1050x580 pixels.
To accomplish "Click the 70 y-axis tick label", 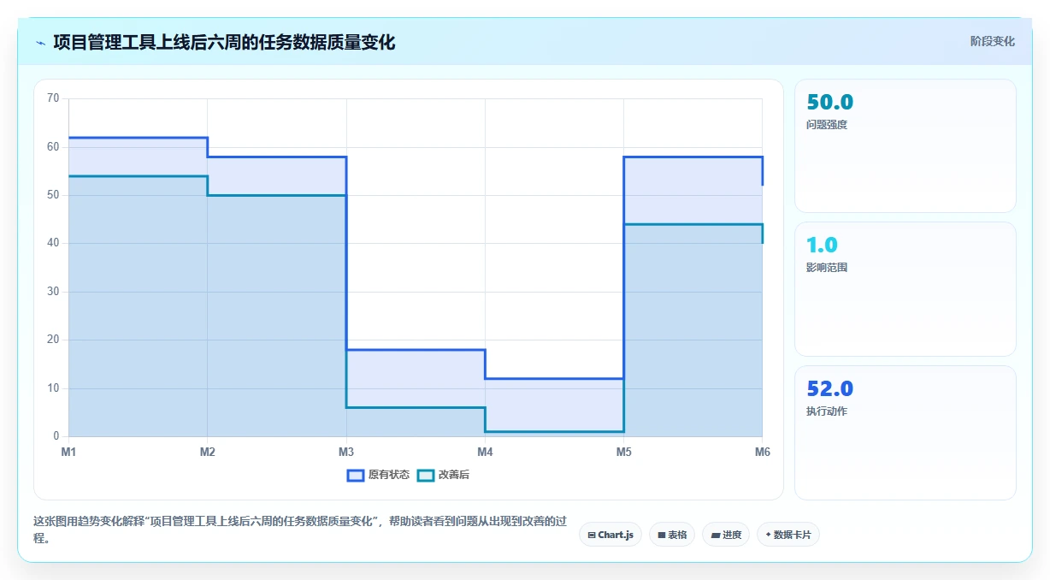I will pos(53,98).
